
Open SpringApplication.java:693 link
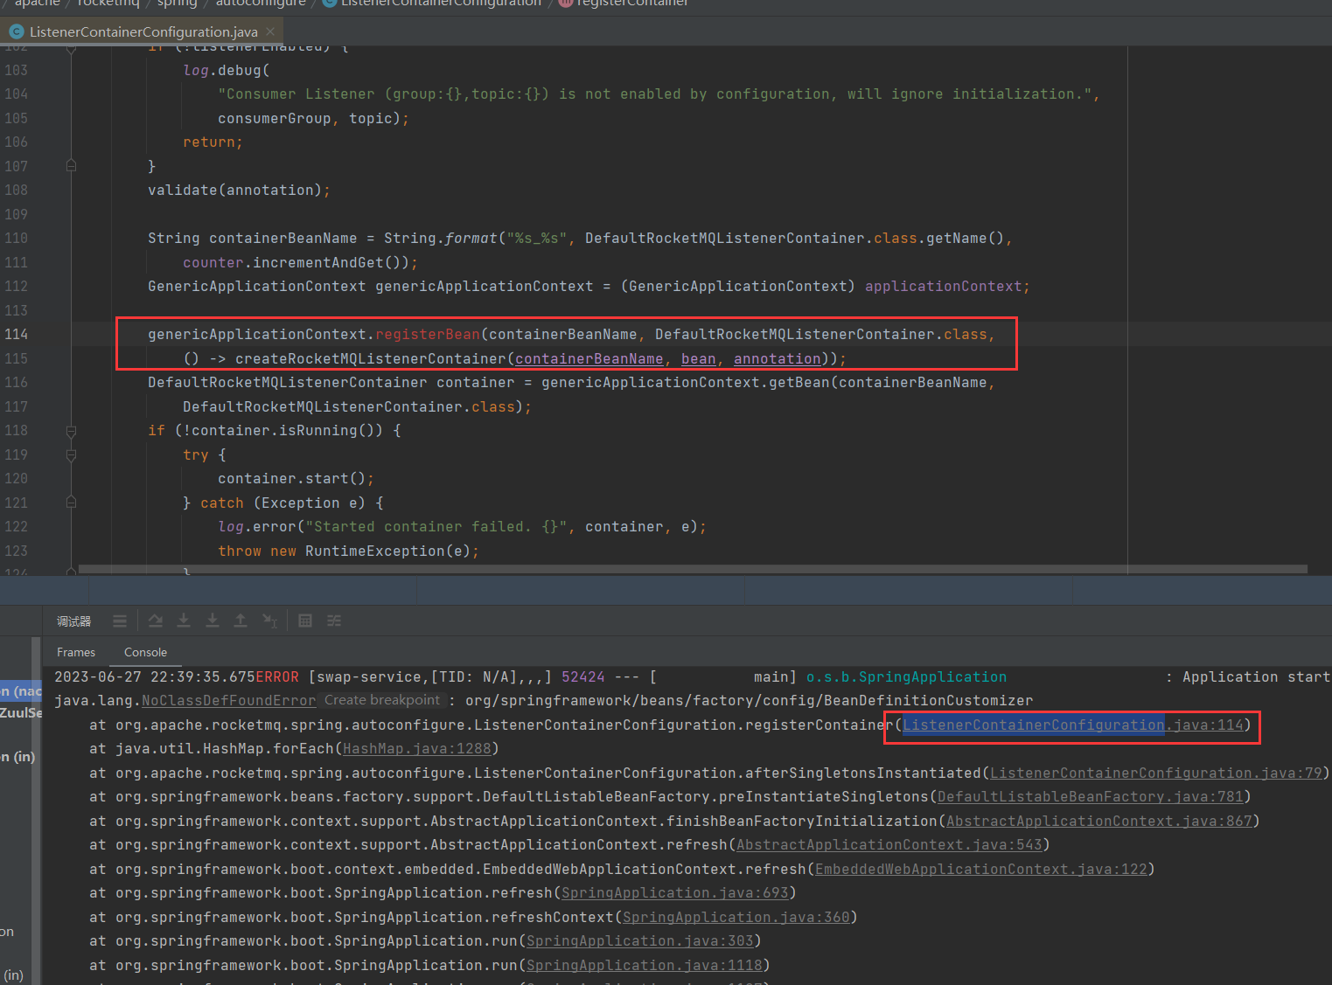pyautogui.click(x=675, y=893)
